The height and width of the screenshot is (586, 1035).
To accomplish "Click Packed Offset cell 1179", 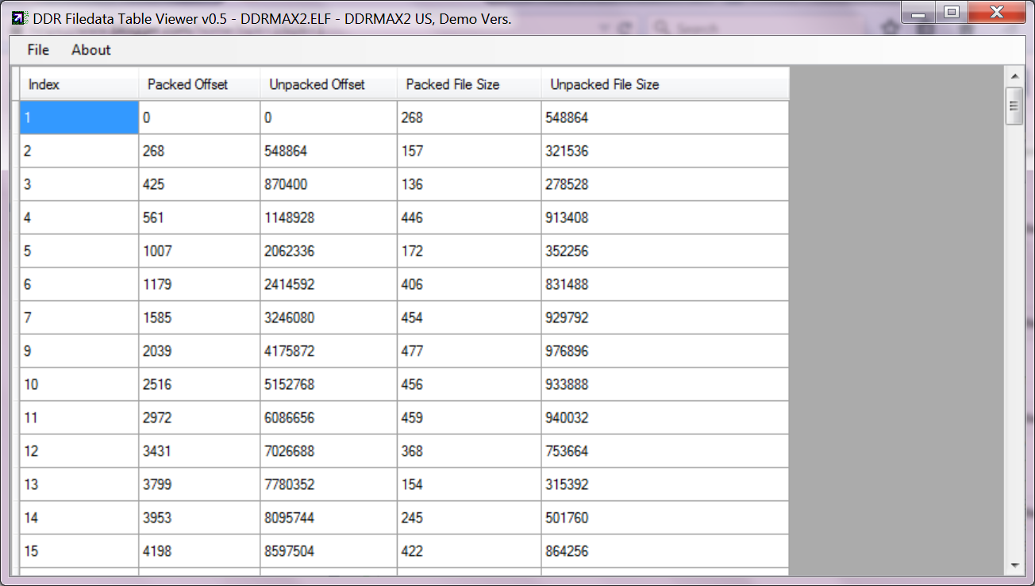I will 200,284.
